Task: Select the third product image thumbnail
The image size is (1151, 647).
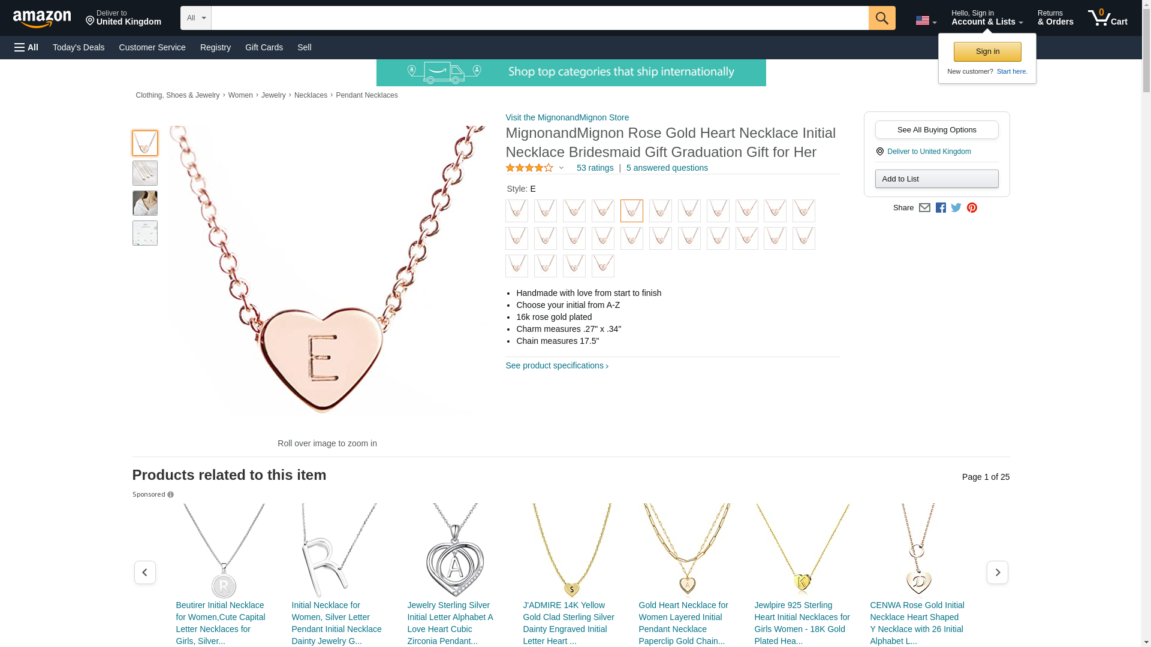Action: (x=145, y=203)
